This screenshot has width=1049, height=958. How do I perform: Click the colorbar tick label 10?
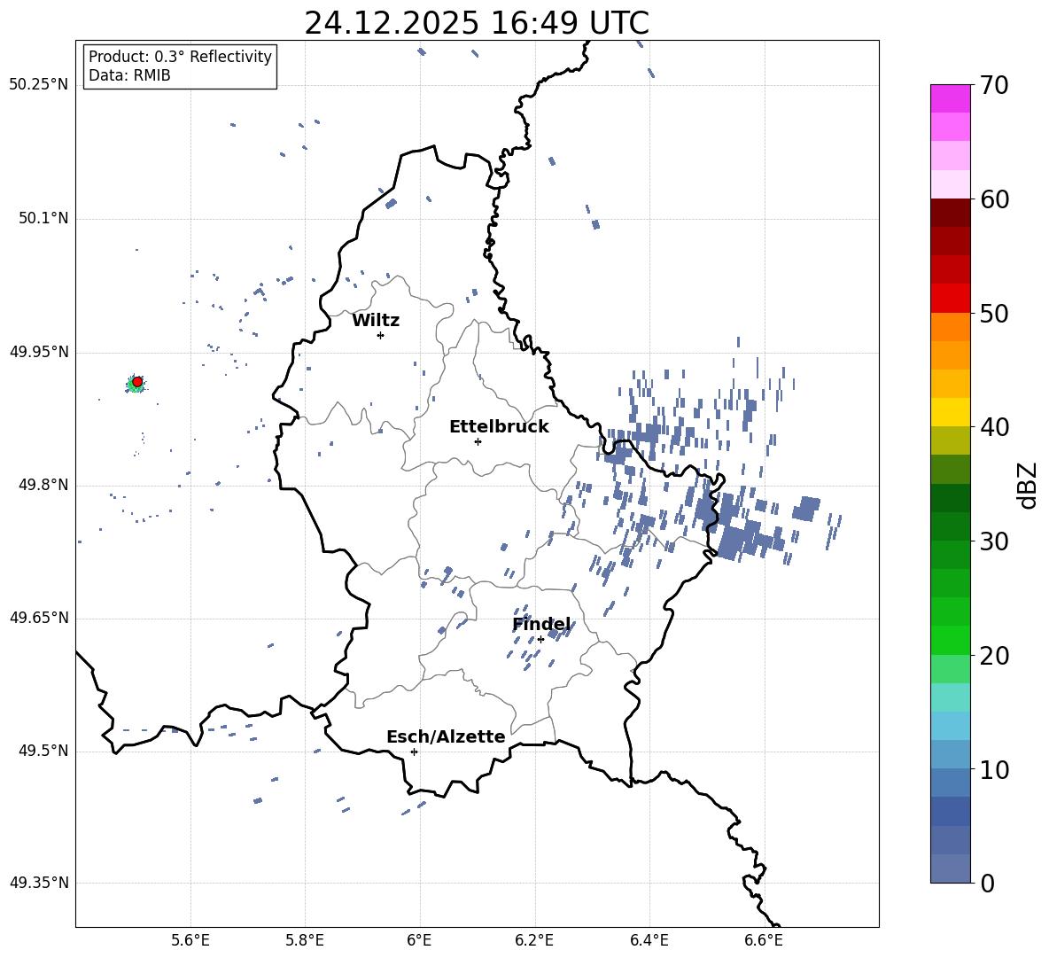click(x=995, y=769)
